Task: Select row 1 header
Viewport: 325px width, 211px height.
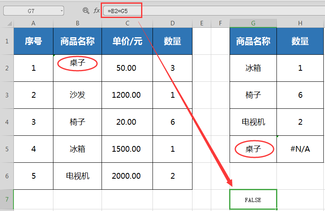Action: tap(7, 41)
